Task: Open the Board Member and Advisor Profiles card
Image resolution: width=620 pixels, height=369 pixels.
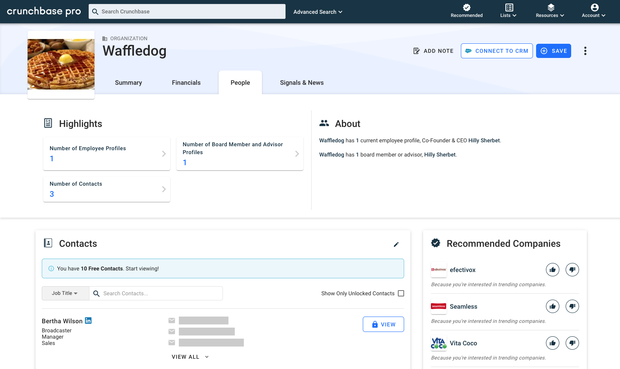Action: 240,154
